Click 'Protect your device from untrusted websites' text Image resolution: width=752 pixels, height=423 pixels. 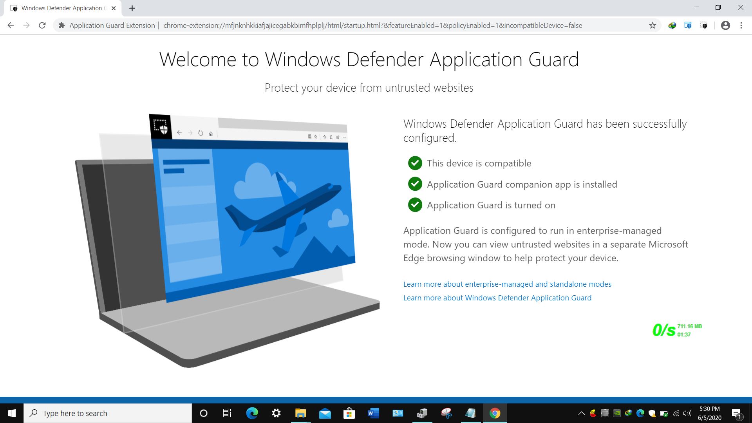coord(369,88)
